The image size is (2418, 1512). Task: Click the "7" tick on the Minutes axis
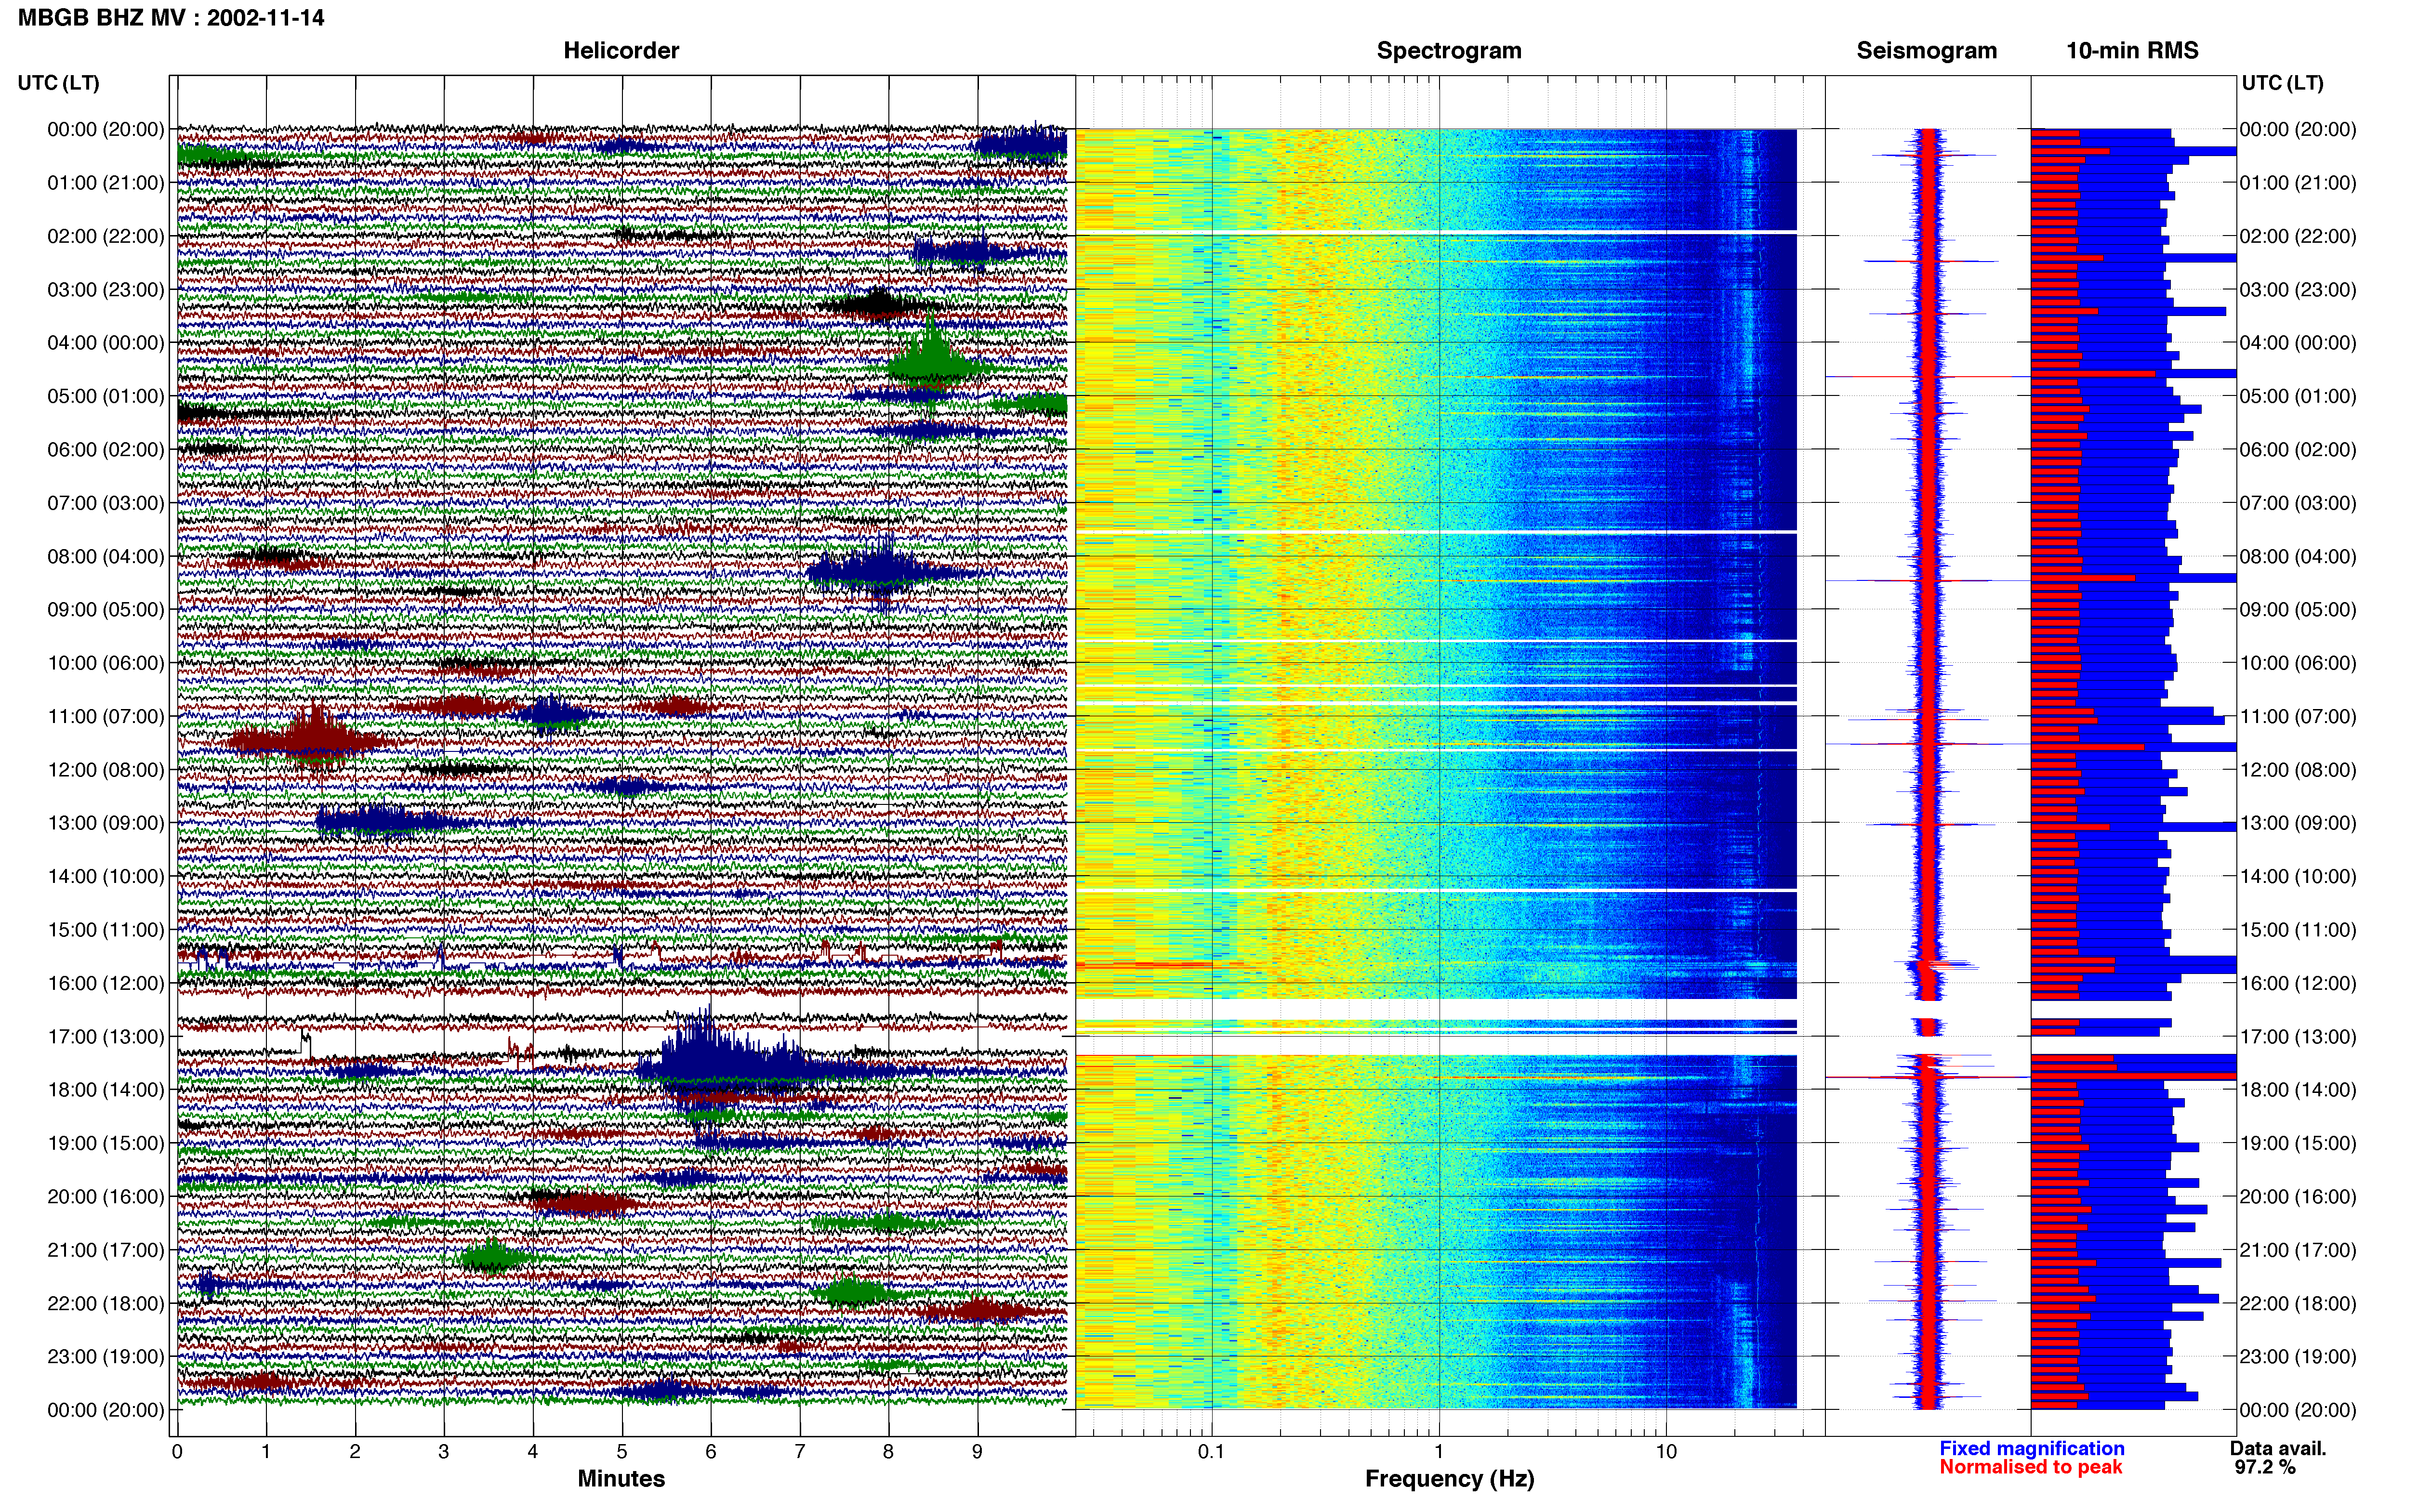[x=800, y=1452]
